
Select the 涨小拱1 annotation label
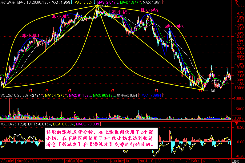(31, 36)
